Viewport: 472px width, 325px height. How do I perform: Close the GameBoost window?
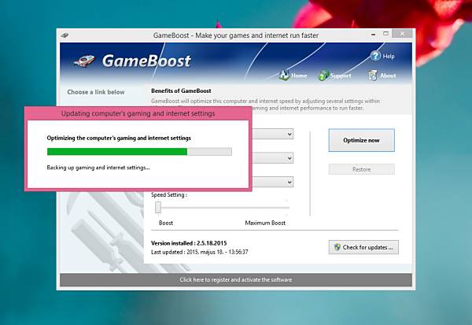pos(403,34)
